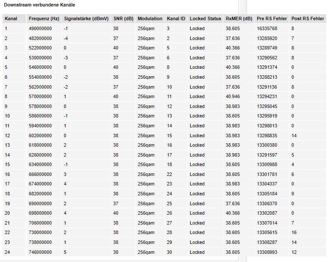Select the Kanal ID column header
Screen dimensions: 331x262
[176, 18]
